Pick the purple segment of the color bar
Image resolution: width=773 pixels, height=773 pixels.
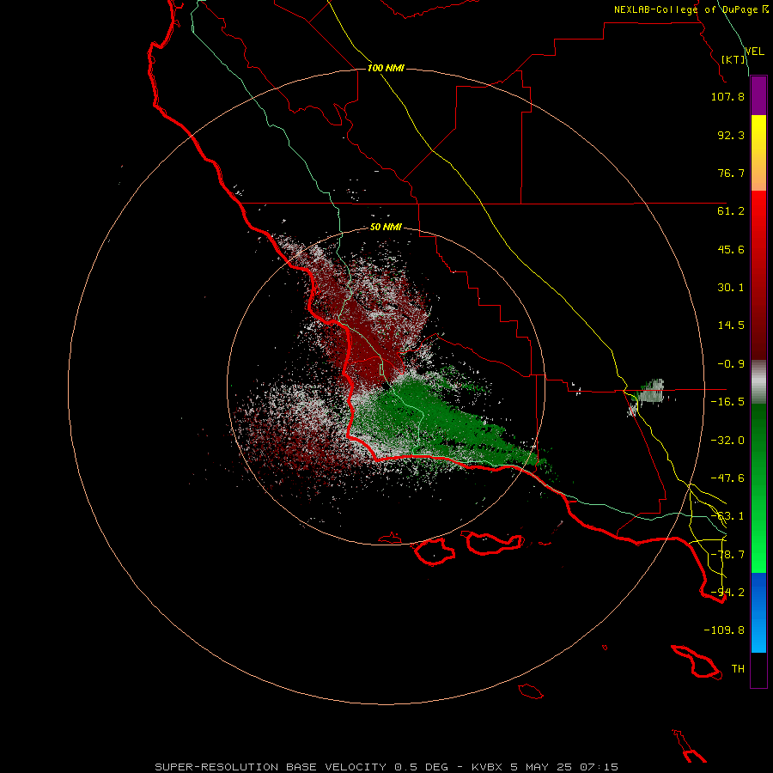pos(758,95)
